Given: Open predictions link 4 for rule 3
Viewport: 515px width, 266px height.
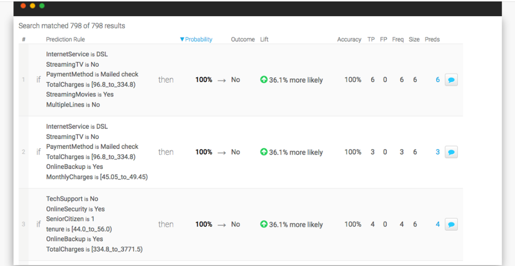Looking at the screenshot, I should [438, 224].
